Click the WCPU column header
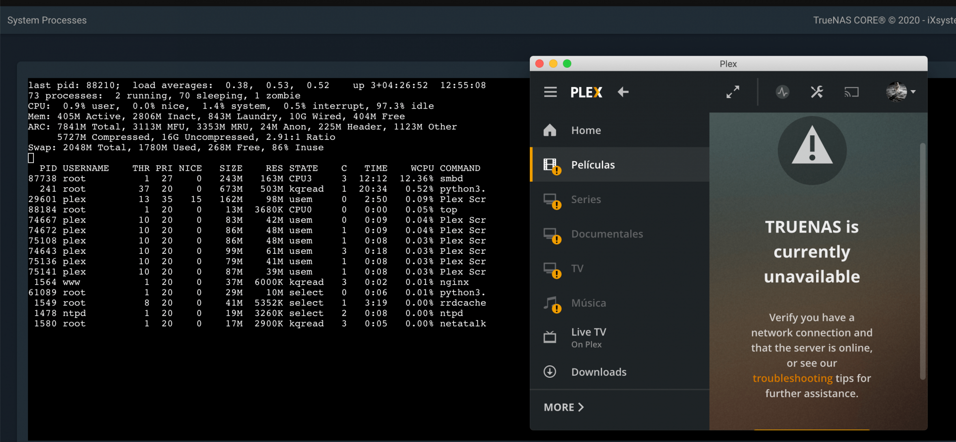956x442 pixels. [422, 168]
